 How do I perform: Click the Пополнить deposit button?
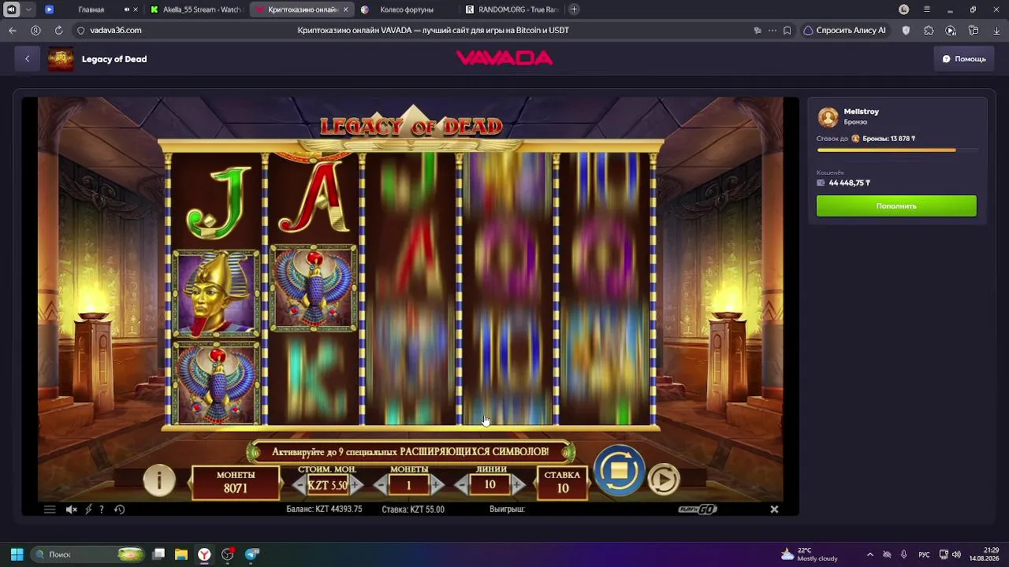[x=896, y=206]
